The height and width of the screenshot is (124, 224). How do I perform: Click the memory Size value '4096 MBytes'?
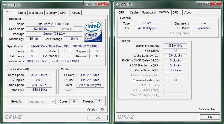pyautogui.click(x=147, y=28)
